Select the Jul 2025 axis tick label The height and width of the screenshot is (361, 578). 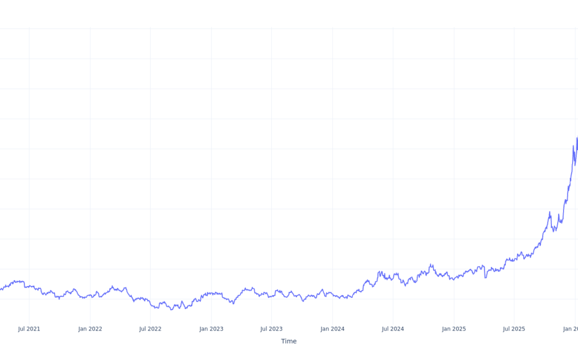click(x=514, y=329)
